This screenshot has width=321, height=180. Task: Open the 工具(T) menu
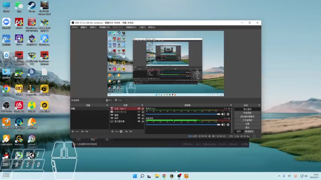tap(142, 27)
